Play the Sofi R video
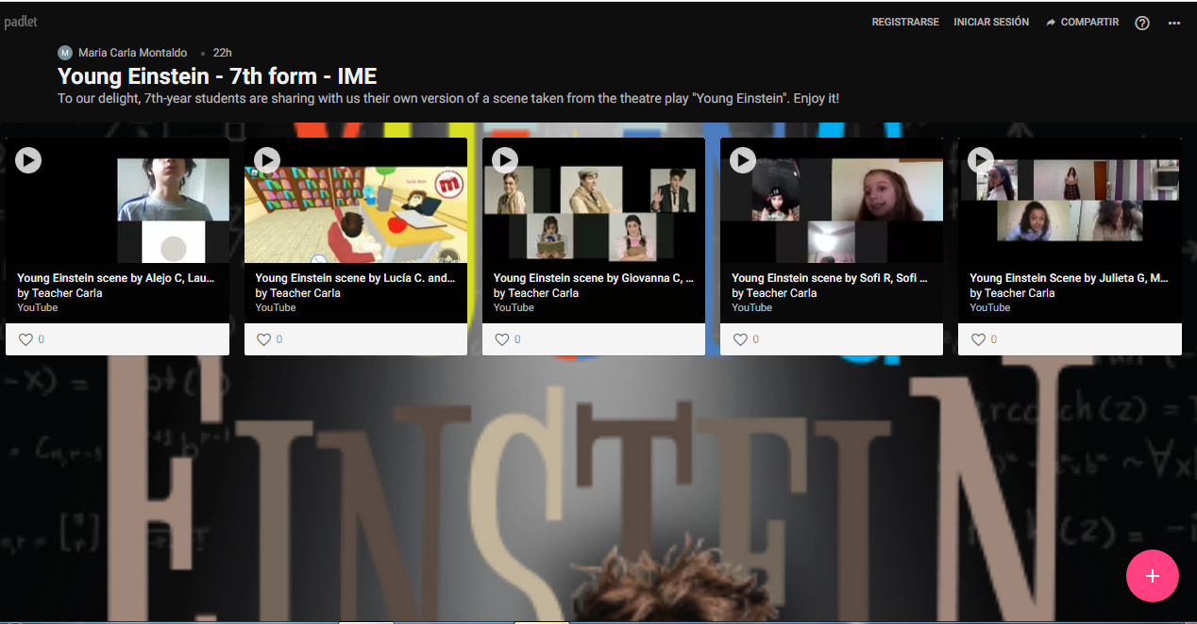1197x624 pixels. [x=743, y=160]
